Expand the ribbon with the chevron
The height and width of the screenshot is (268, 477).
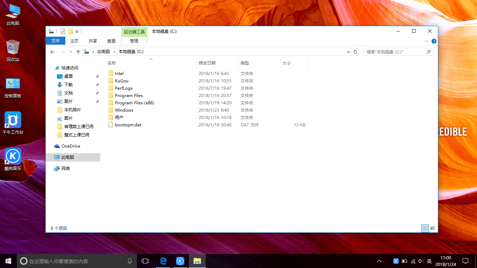[x=426, y=41]
